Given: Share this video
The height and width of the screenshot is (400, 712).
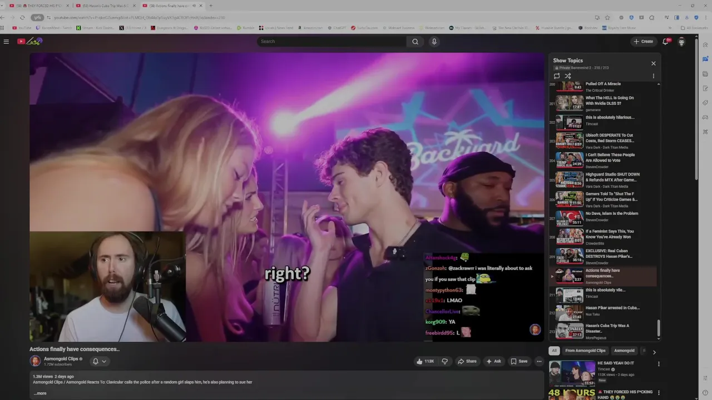Looking at the screenshot, I should [x=467, y=361].
